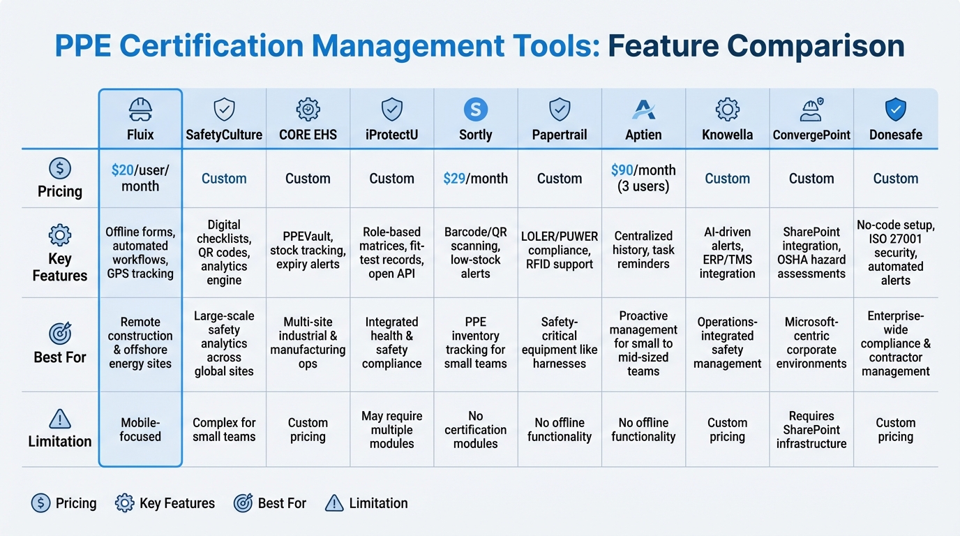Click the '$29/month' Sortly price
960x536 pixels.
(476, 179)
